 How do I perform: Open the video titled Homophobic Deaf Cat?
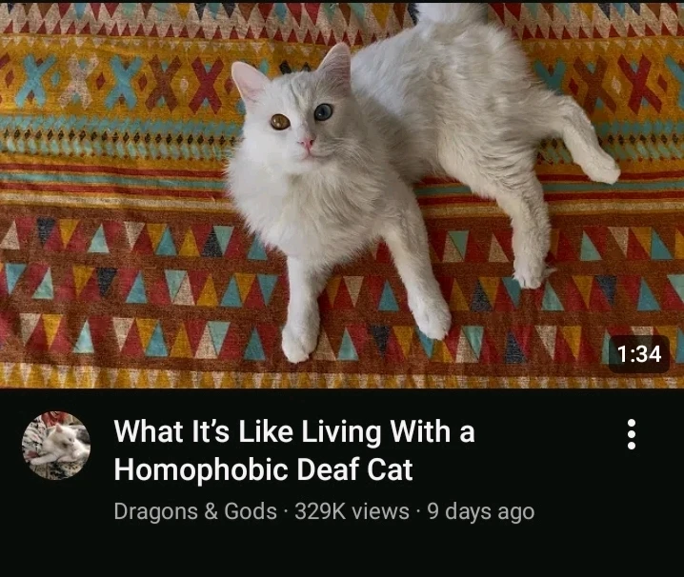point(294,450)
